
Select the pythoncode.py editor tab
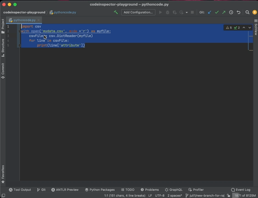pyautogui.click(x=24, y=20)
